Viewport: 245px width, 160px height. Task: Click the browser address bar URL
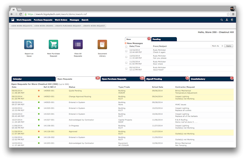(x=57, y=14)
